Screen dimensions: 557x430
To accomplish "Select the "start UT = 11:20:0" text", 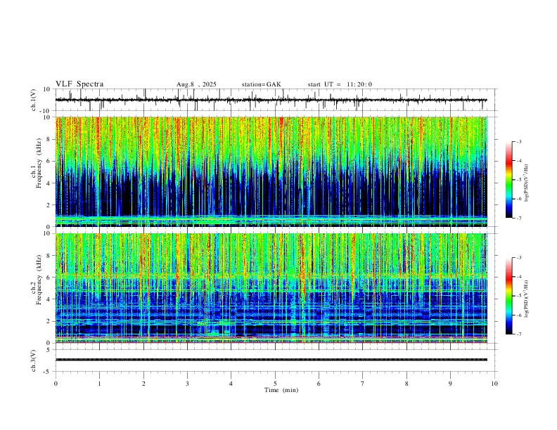I will 340,84.
